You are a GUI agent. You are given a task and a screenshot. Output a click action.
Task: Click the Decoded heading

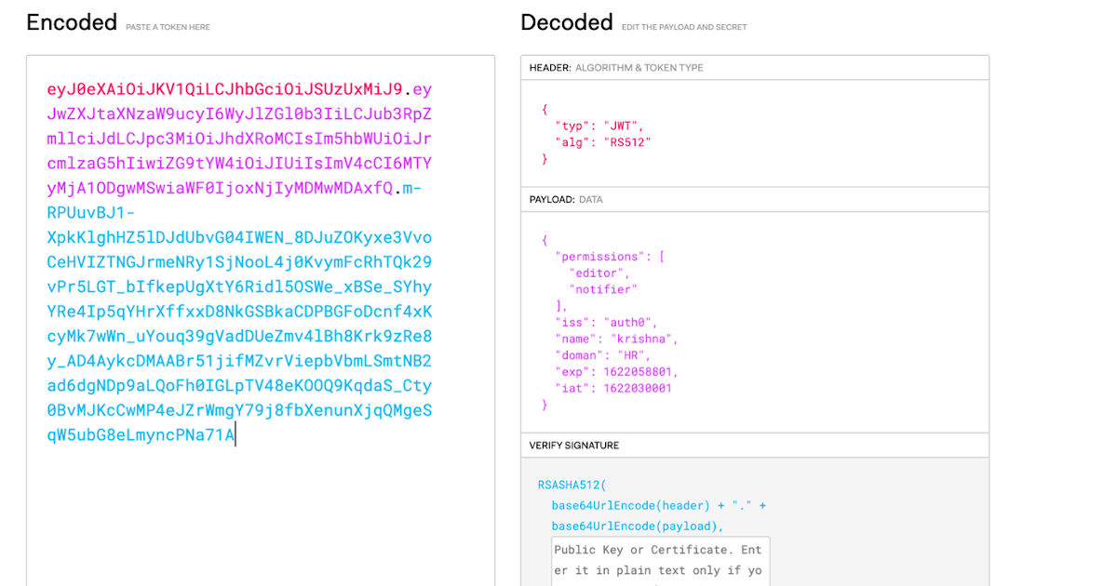tap(566, 22)
